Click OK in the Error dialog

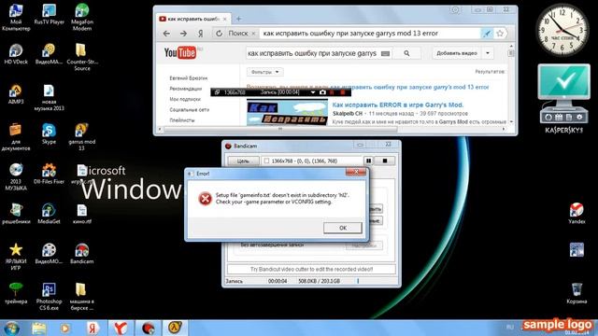point(343,228)
